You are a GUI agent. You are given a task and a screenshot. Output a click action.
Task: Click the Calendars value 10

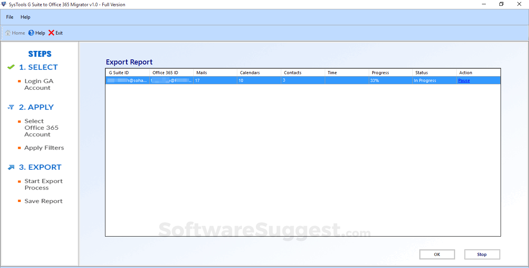(241, 80)
